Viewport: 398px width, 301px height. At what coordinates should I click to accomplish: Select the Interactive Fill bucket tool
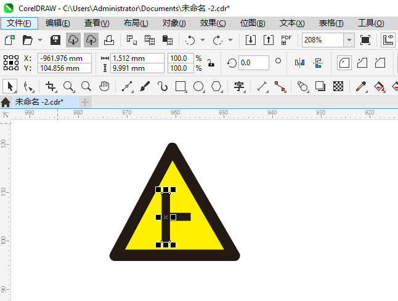pos(379,86)
